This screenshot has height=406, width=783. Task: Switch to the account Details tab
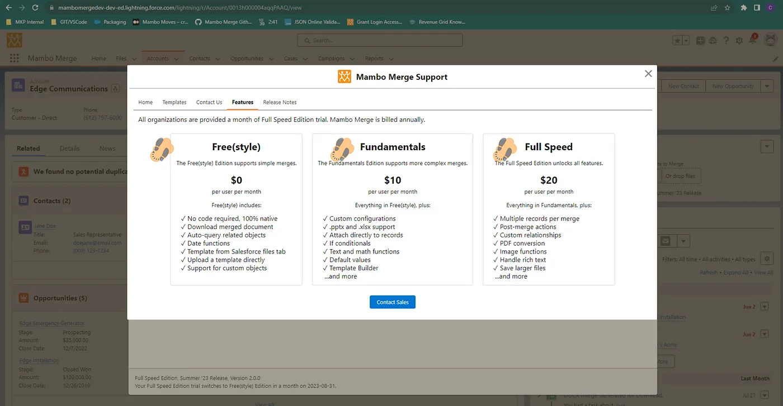(x=70, y=149)
